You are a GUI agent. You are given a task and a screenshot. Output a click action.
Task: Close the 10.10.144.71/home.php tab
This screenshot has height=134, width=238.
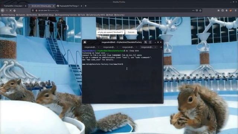(x=54, y=6)
